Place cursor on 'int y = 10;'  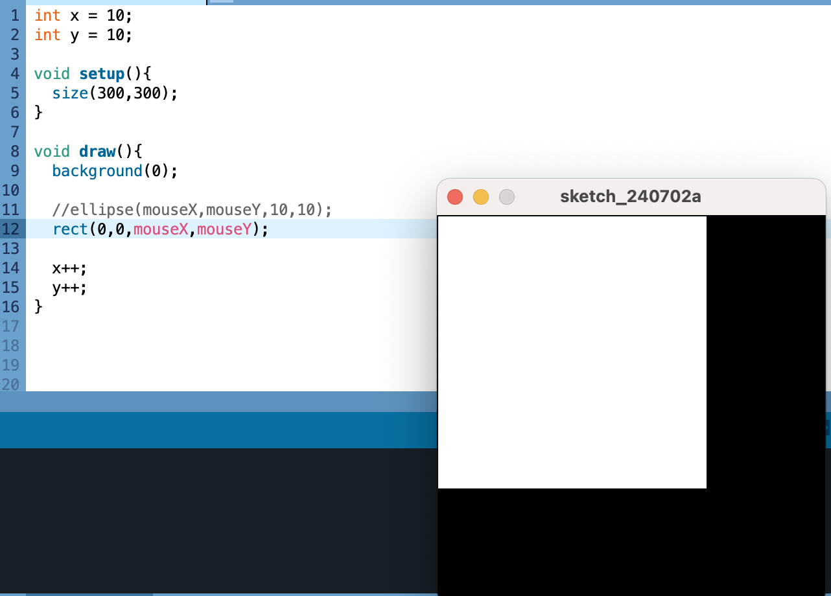point(83,35)
